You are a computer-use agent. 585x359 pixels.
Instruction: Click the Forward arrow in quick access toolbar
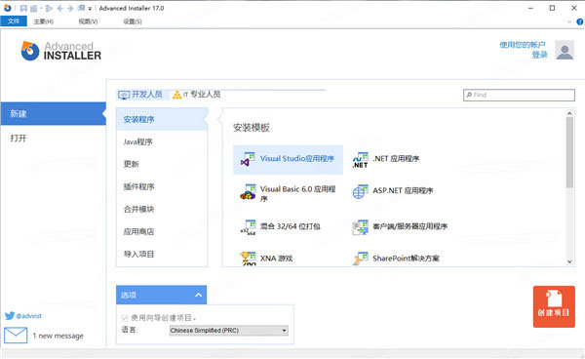pos(70,8)
